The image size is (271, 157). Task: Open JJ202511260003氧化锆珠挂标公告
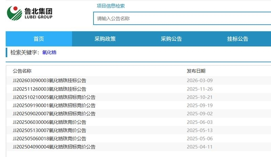pyautogui.click(x=49, y=89)
